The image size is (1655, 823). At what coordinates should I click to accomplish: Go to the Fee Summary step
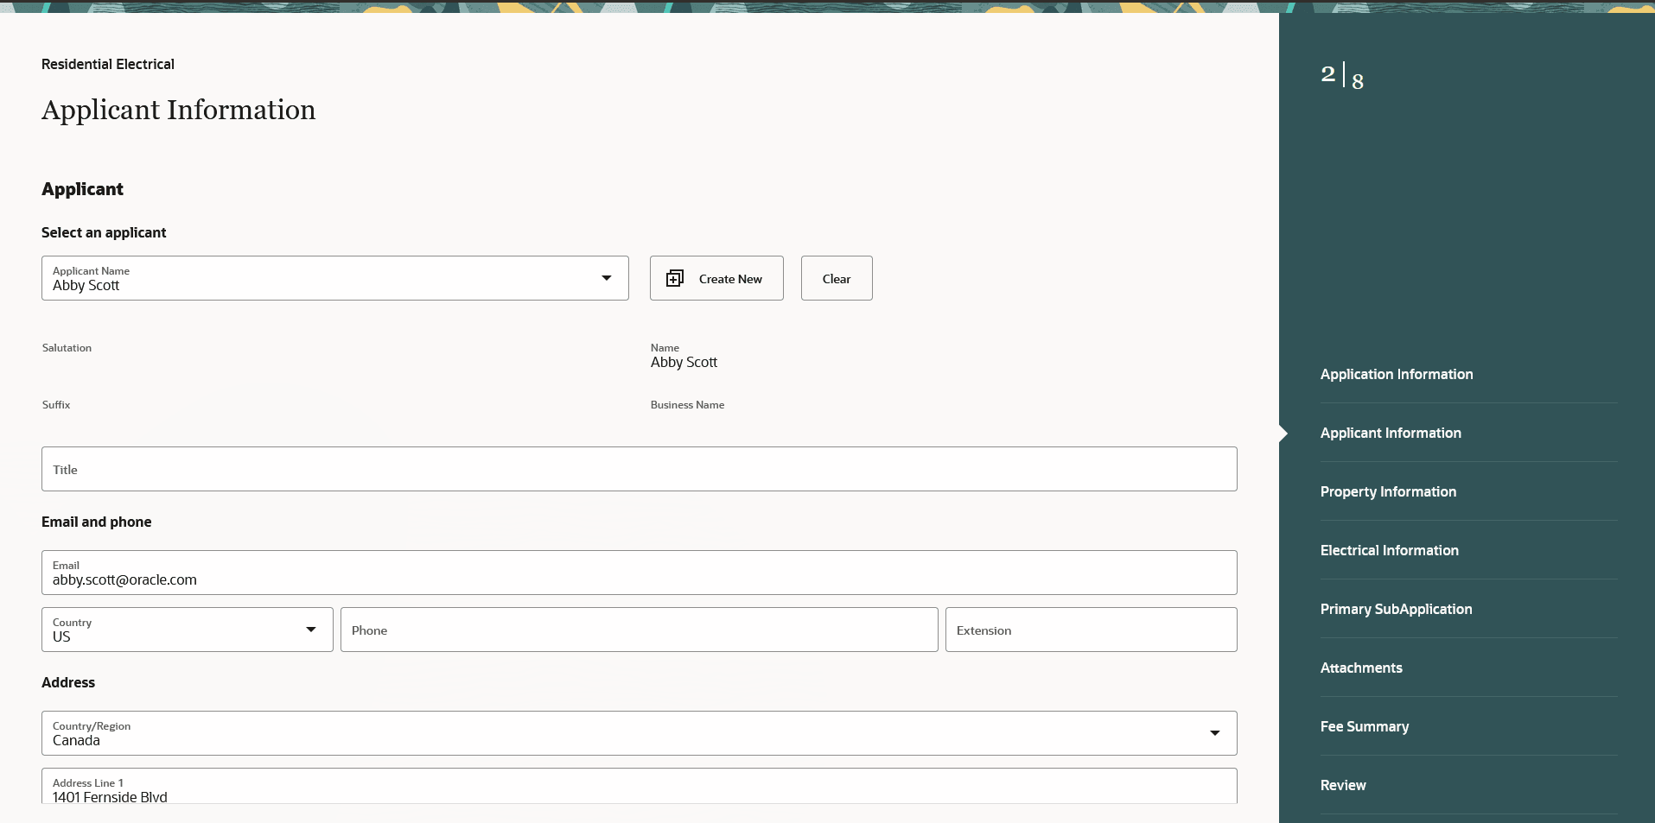pyautogui.click(x=1365, y=726)
